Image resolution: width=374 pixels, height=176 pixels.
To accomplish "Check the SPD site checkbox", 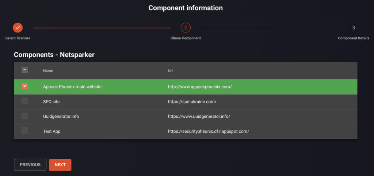I will point(24,101).
